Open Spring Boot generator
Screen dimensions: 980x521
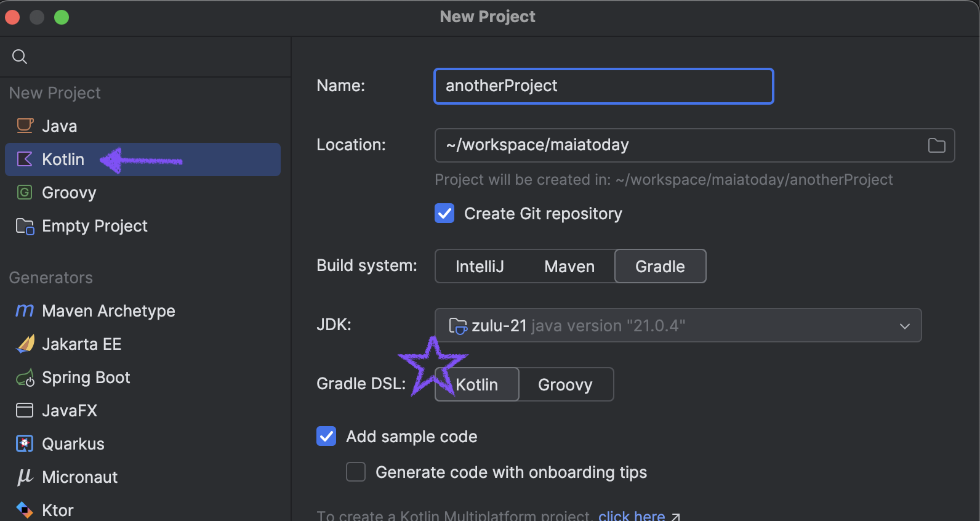point(143,378)
